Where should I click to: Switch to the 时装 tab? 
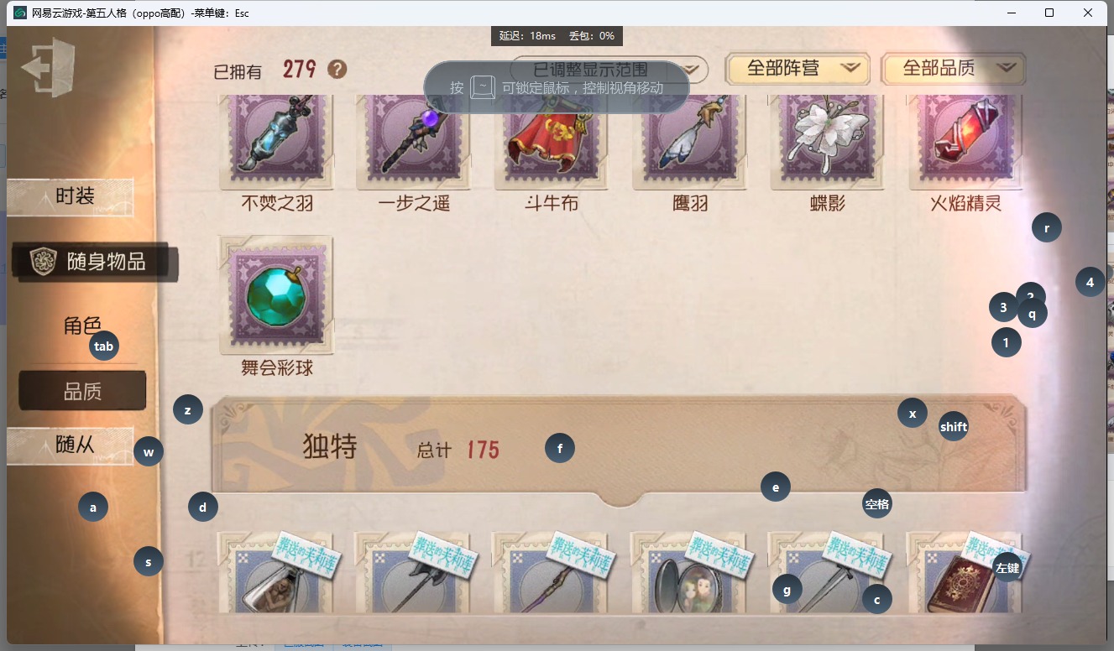pyautogui.click(x=72, y=196)
